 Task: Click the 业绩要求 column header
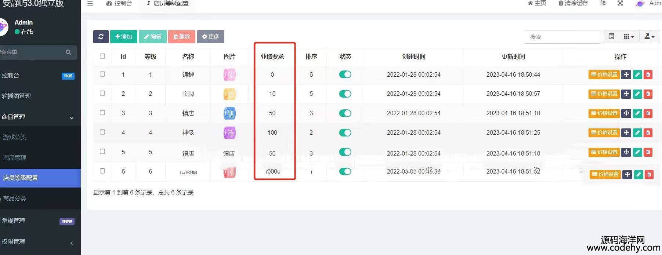click(x=272, y=57)
